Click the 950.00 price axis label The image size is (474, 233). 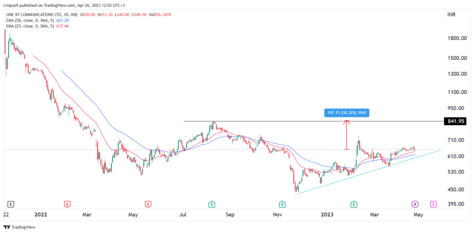456,108
